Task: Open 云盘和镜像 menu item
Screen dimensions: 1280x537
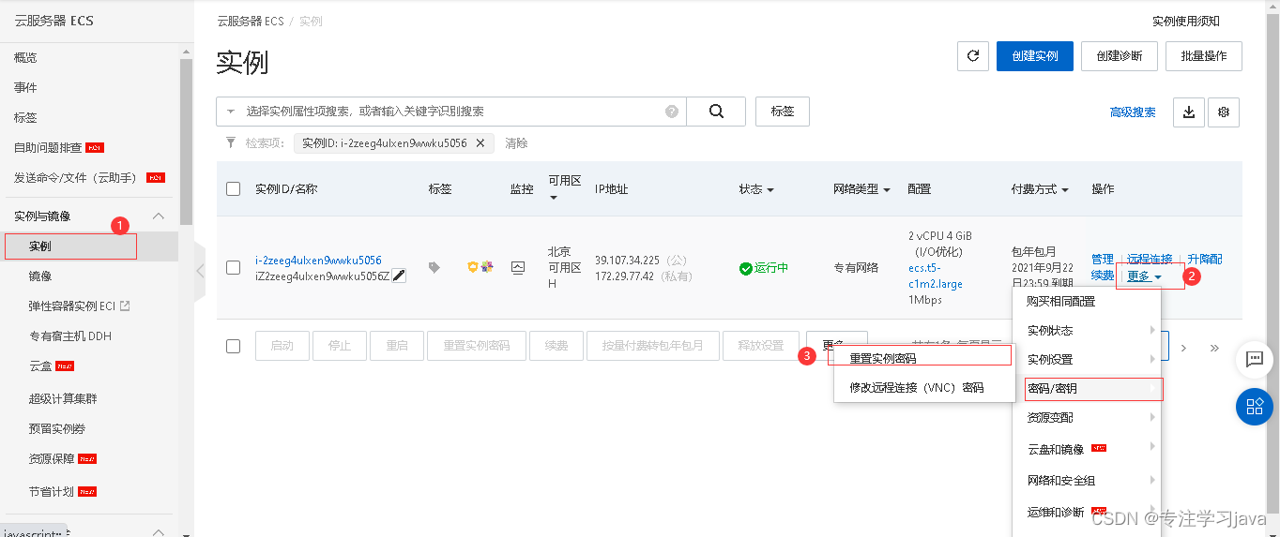Action: (1087, 449)
